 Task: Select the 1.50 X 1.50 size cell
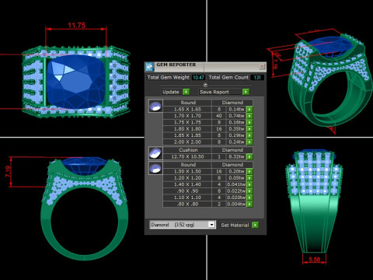pos(187,171)
